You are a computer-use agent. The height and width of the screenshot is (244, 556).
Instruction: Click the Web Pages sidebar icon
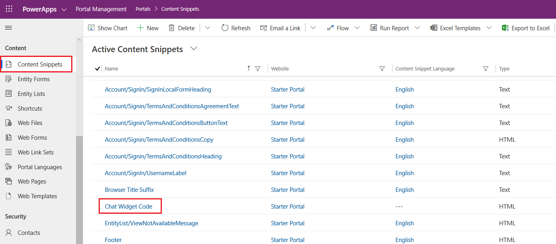click(x=9, y=182)
